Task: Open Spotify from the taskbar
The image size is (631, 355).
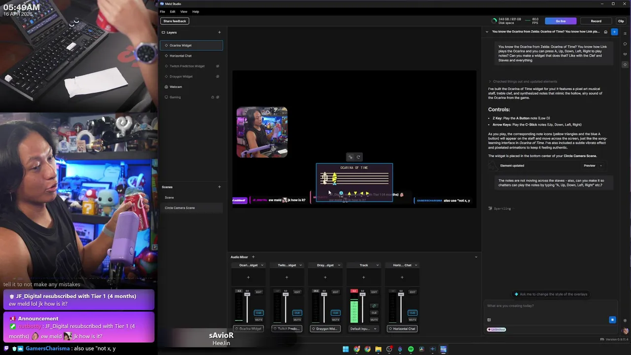Action: tap(411, 349)
